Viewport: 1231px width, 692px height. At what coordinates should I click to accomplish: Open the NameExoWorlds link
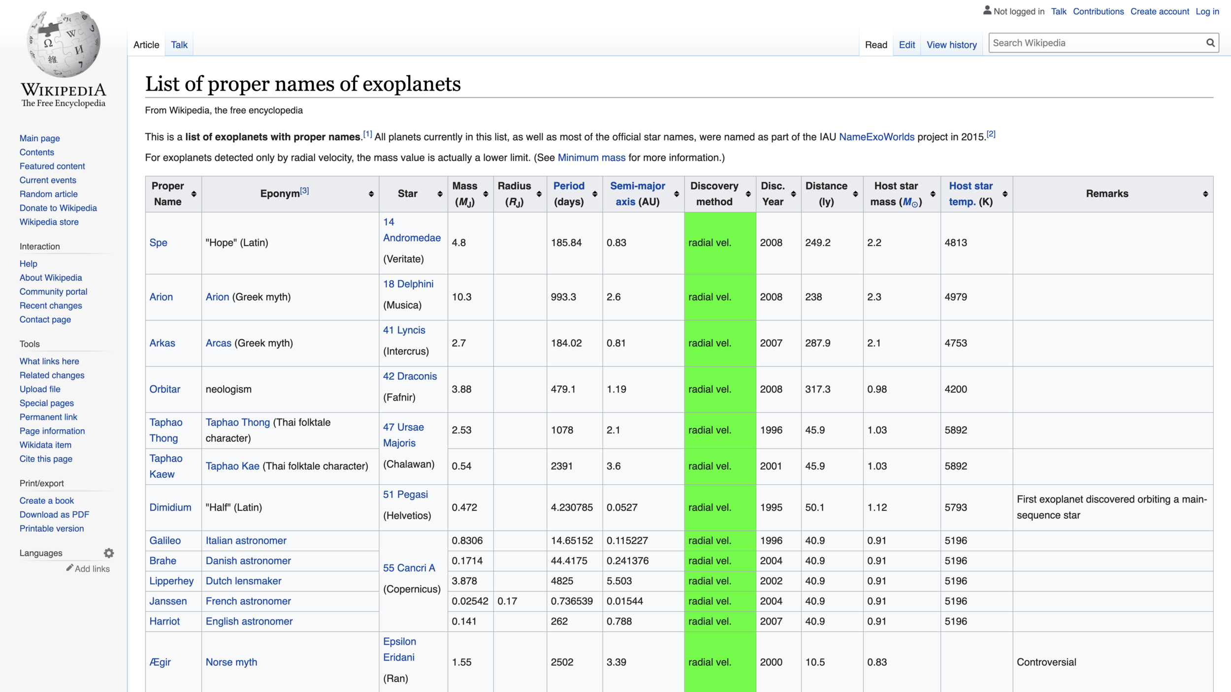tap(876, 137)
